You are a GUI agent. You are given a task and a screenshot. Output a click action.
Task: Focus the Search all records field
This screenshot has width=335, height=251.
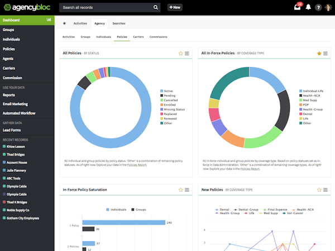pos(105,7)
